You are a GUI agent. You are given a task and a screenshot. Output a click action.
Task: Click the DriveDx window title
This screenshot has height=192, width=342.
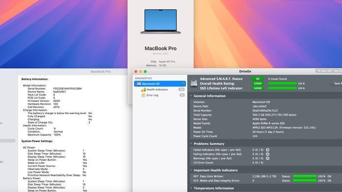245,71
